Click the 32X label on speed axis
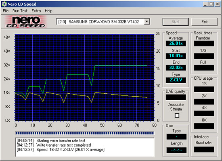 click(7, 65)
